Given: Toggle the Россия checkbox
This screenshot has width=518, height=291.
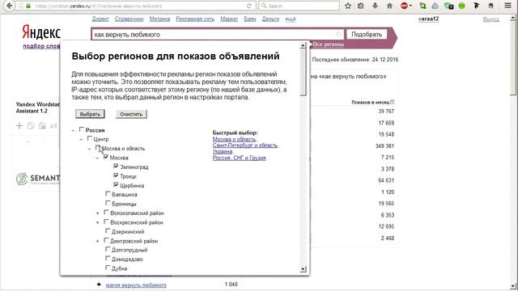Looking at the screenshot, I should click(x=82, y=129).
